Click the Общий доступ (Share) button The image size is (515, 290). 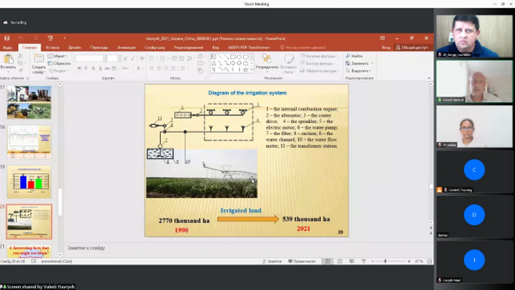point(411,47)
